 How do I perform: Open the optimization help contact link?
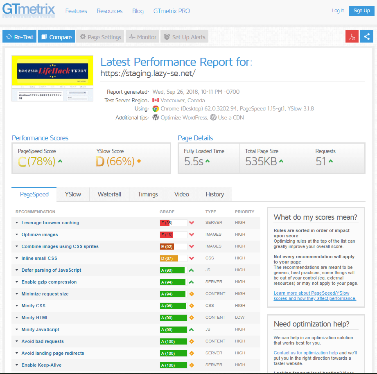305,352
